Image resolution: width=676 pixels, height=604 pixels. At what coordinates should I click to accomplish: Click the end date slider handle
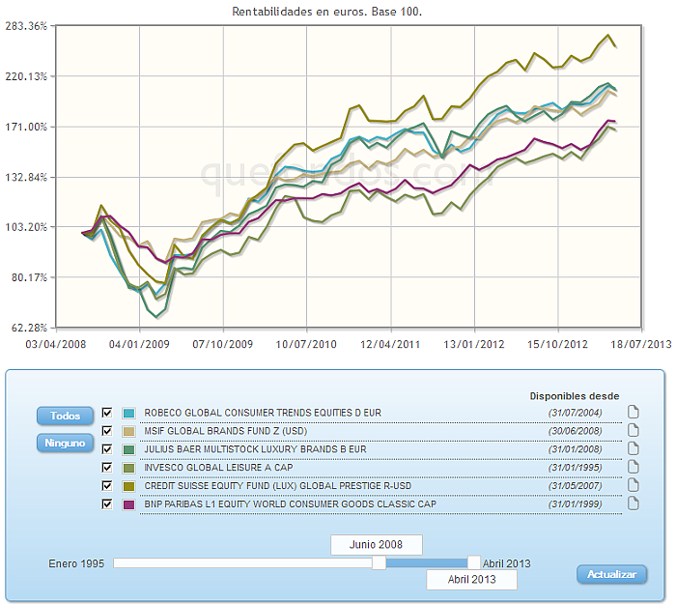[474, 562]
